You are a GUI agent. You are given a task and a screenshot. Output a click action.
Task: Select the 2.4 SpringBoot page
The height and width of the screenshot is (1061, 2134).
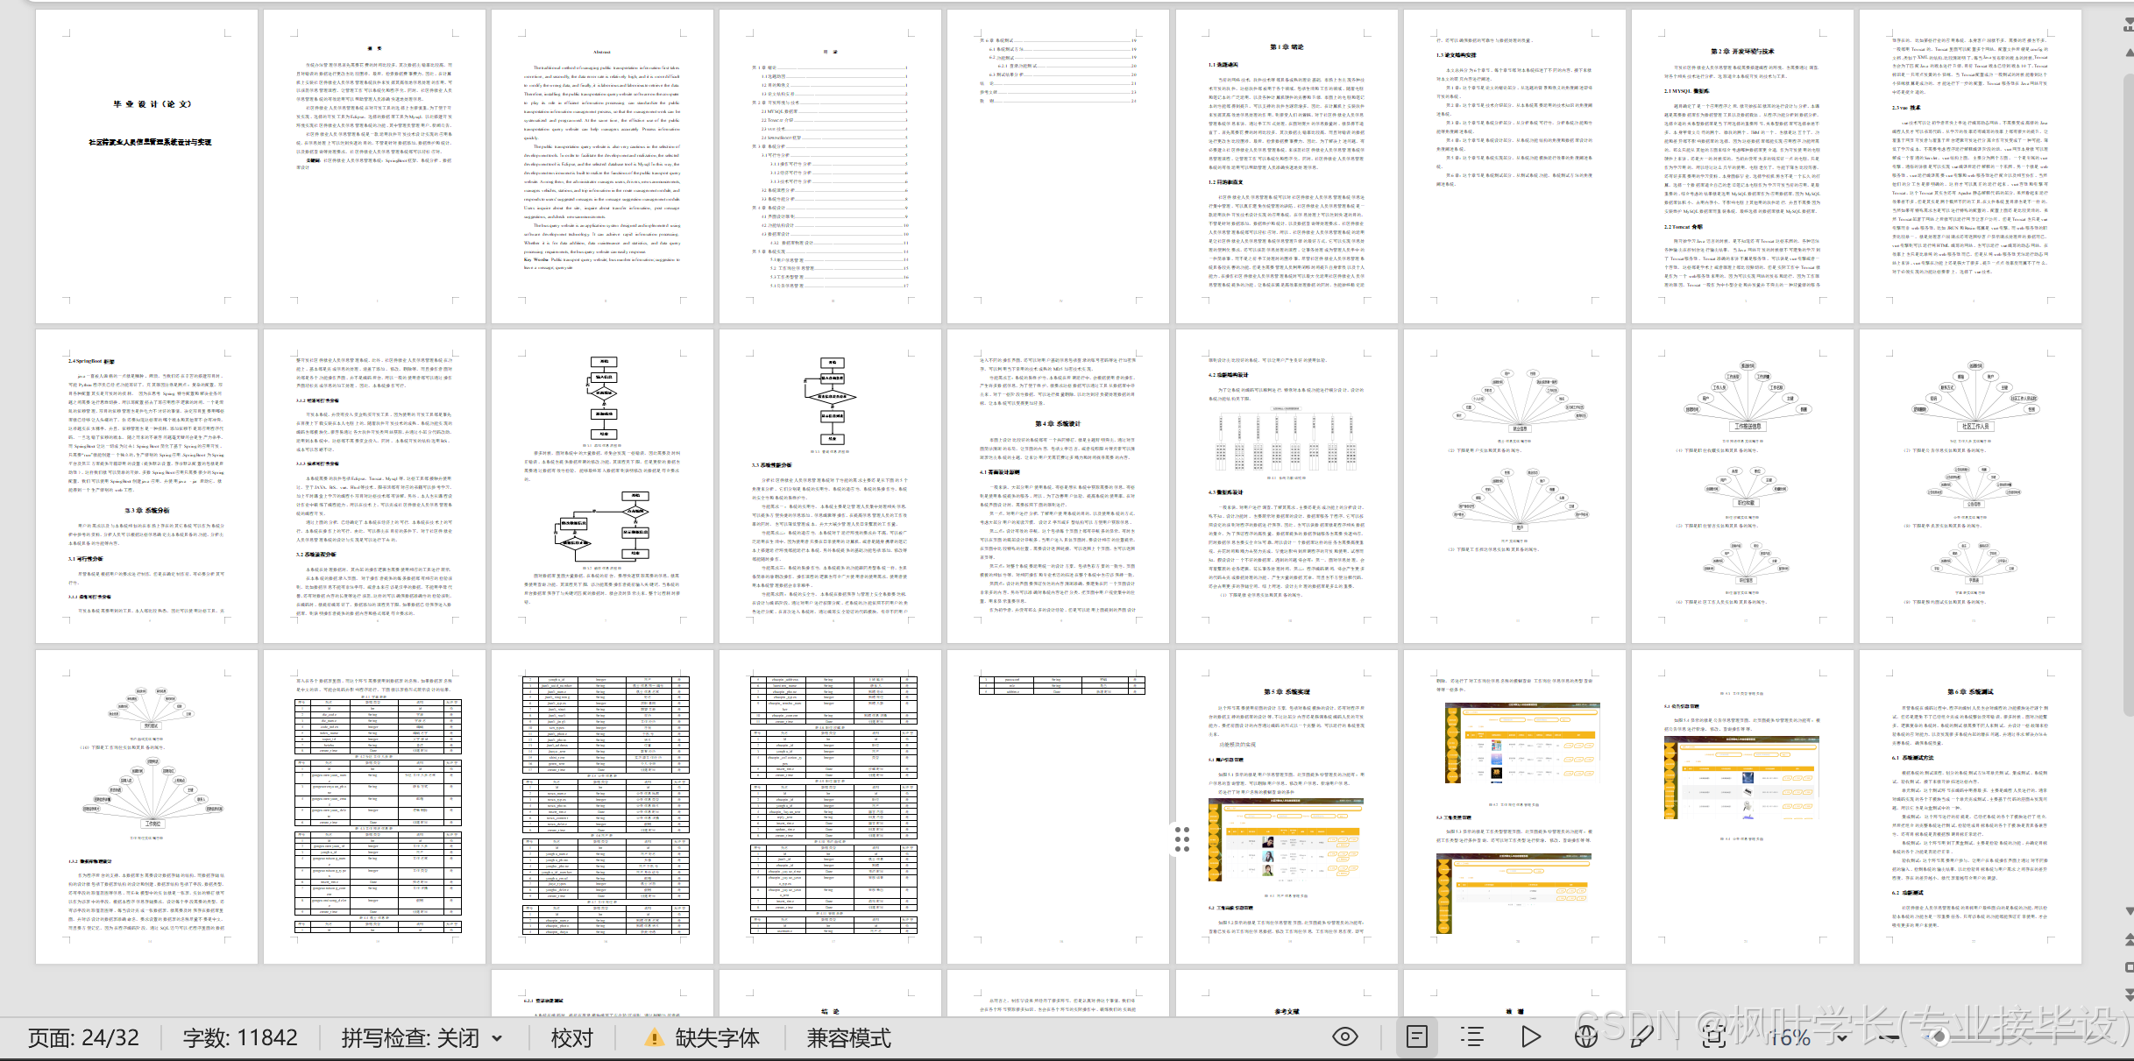146,486
